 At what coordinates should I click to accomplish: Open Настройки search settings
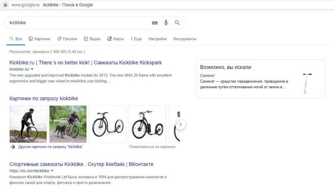pyautogui.click(x=157, y=39)
